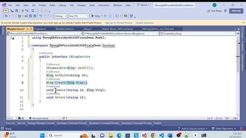Open the Output panel tab
This screenshot has height=138, width=246.
tap(157, 123)
